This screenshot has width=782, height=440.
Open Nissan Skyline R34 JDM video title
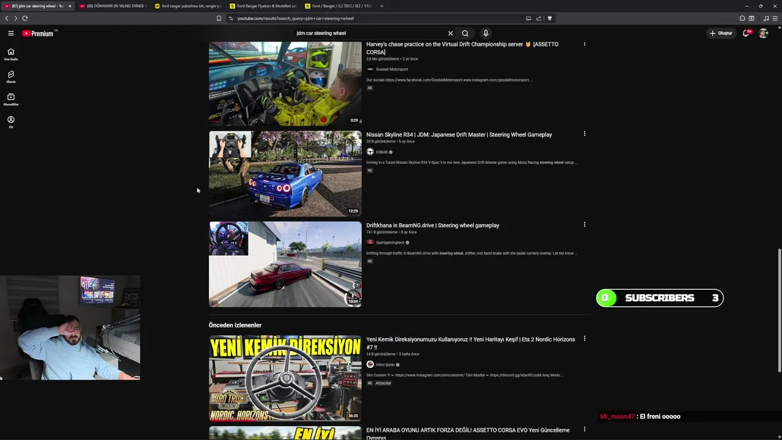pos(459,134)
